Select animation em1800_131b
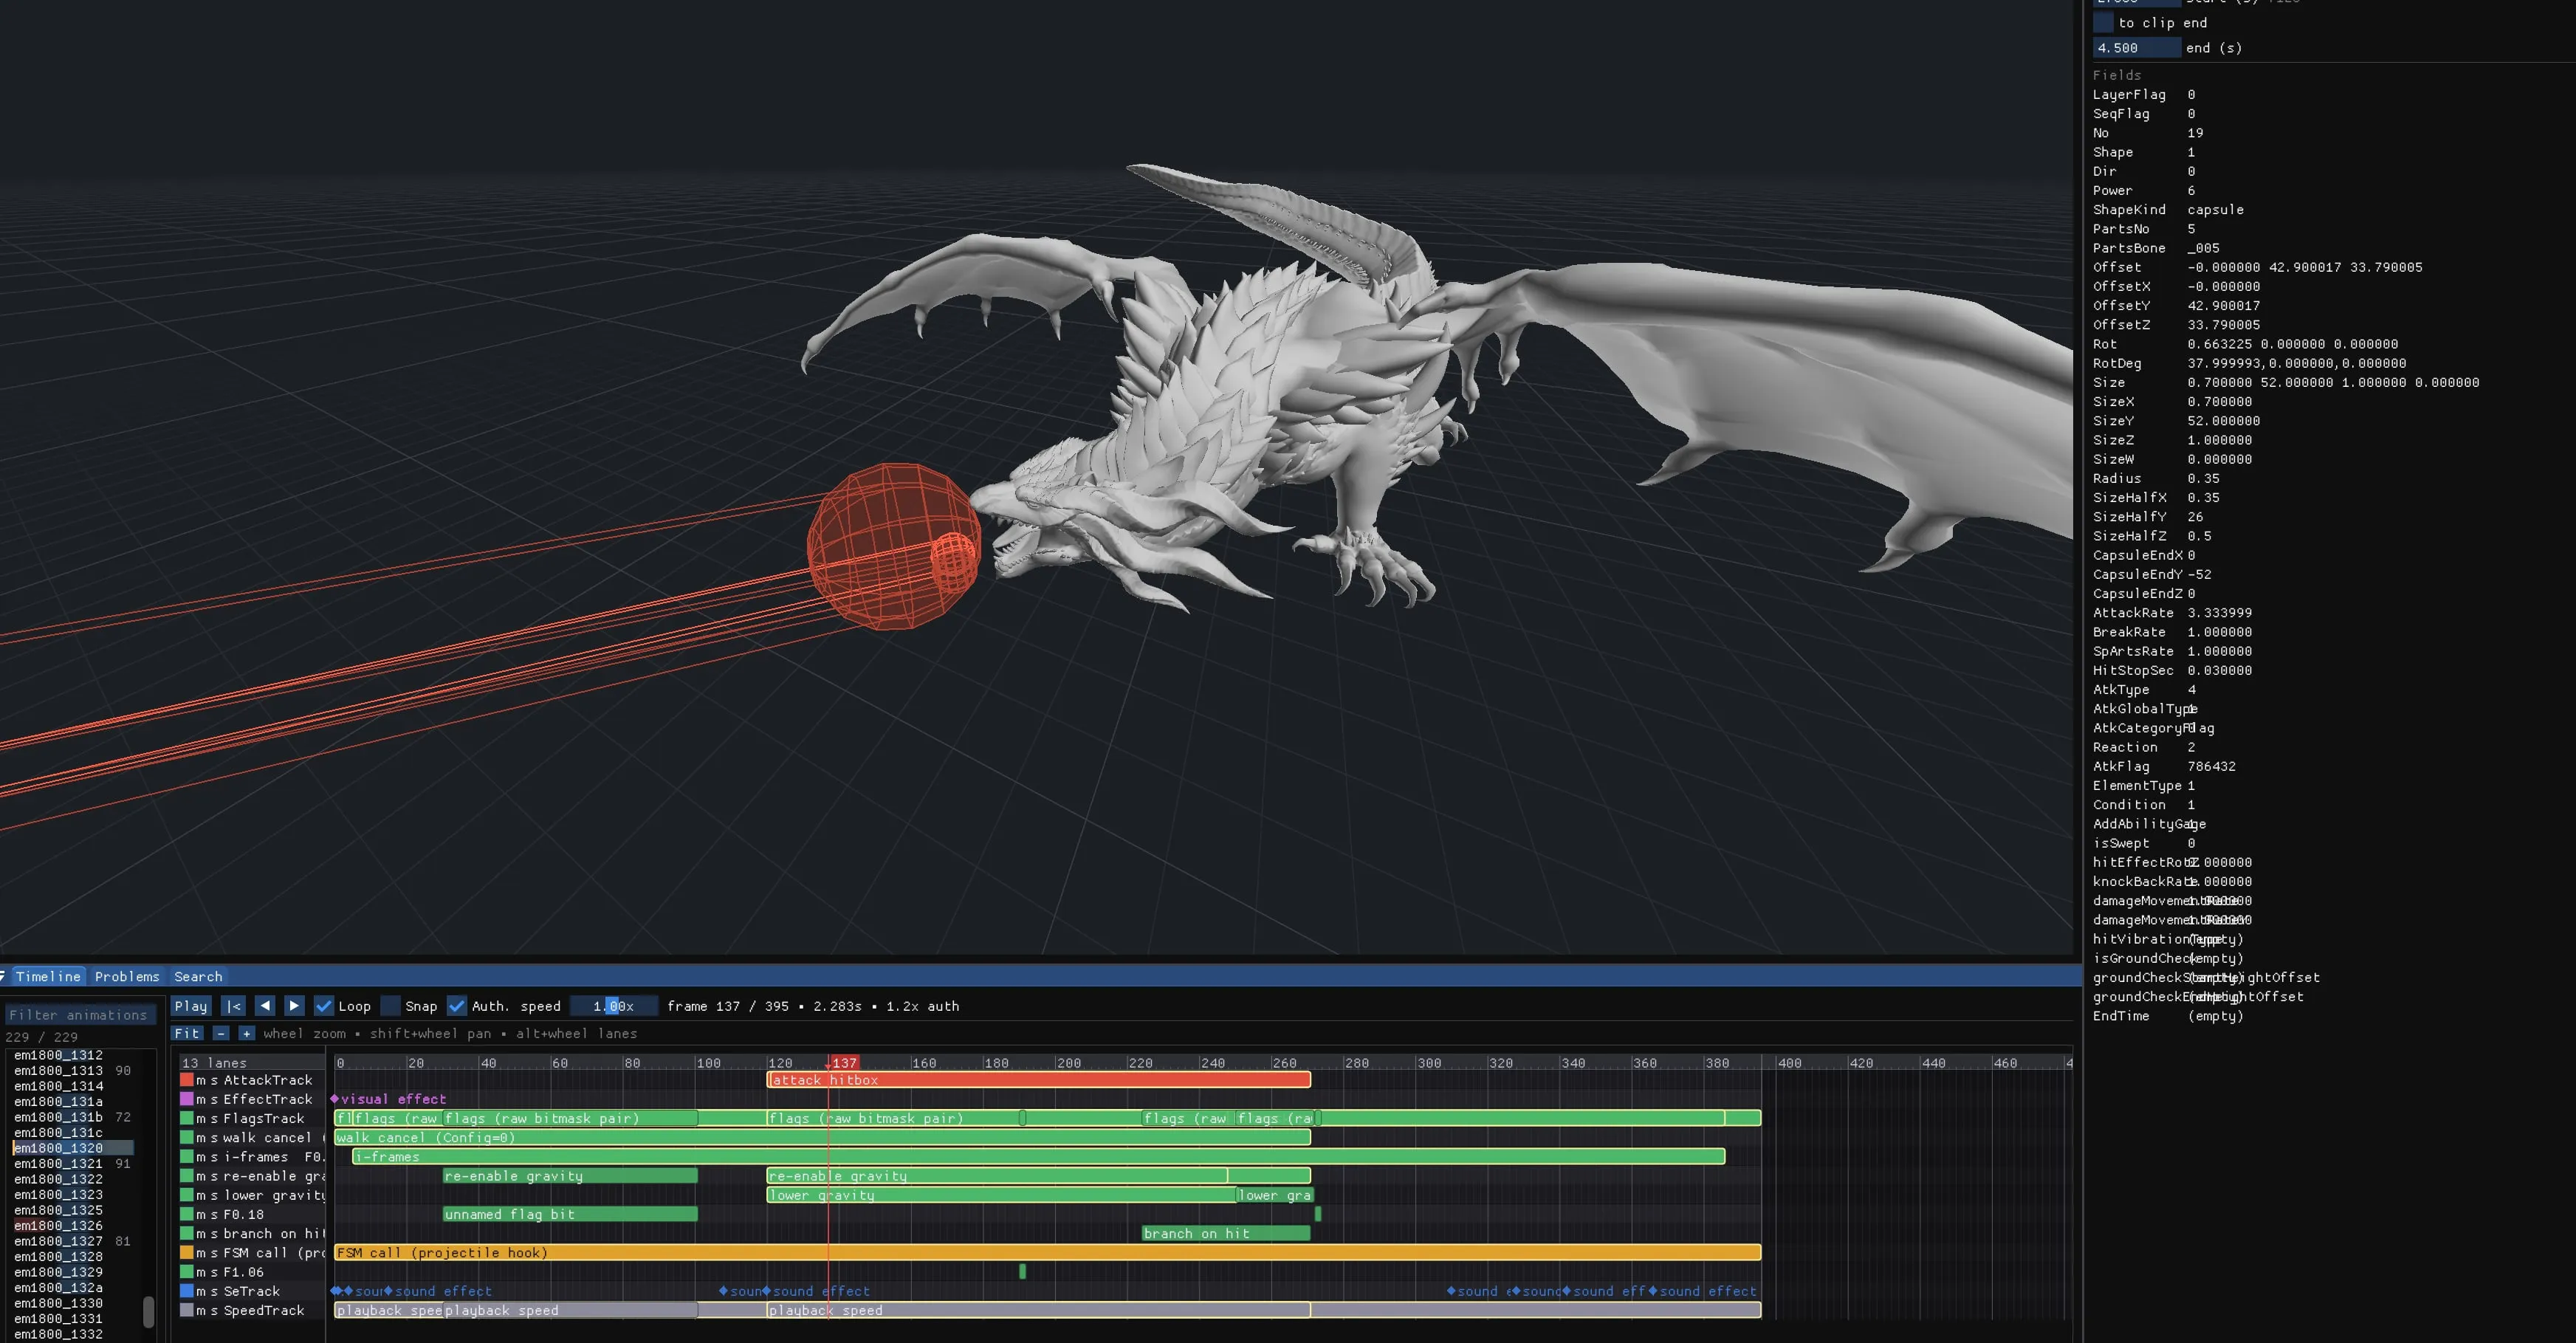This screenshot has height=1343, width=2576. 58,1117
